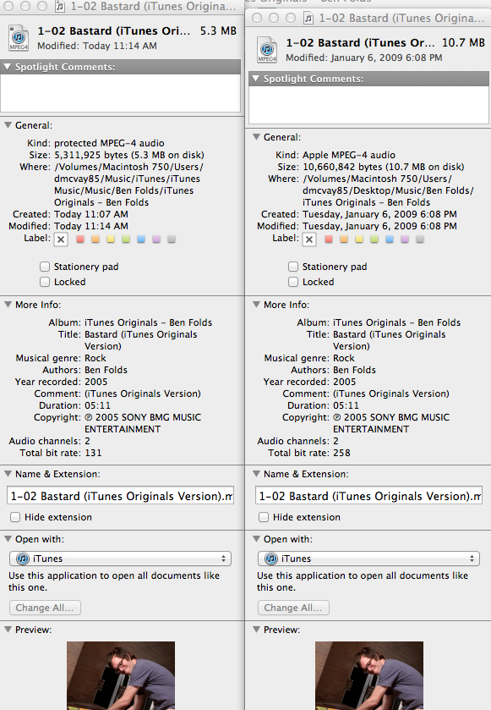Apply yellow label in right window
The image size is (491, 710).
[359, 239]
